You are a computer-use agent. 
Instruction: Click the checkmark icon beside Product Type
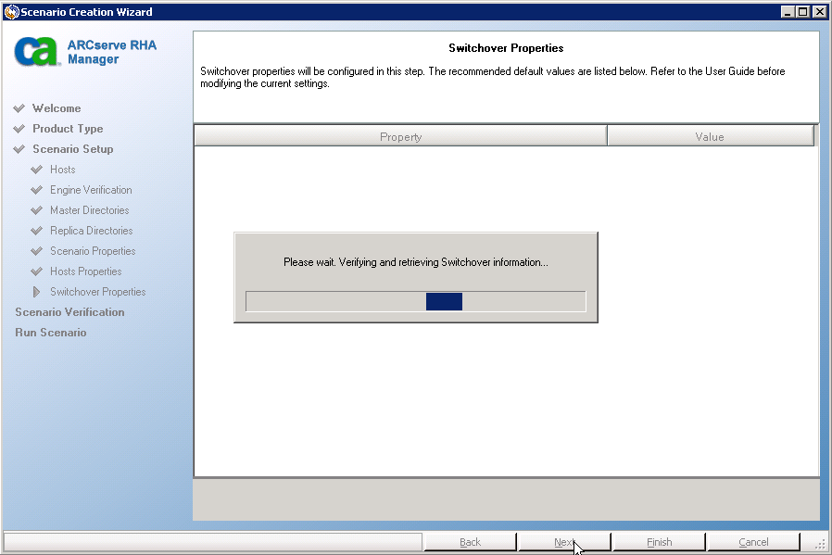click(20, 128)
